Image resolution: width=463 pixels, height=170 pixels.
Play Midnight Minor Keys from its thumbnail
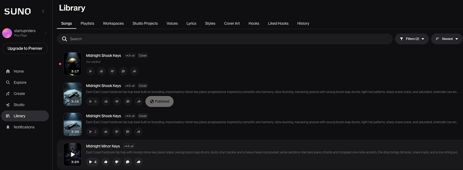[73, 154]
